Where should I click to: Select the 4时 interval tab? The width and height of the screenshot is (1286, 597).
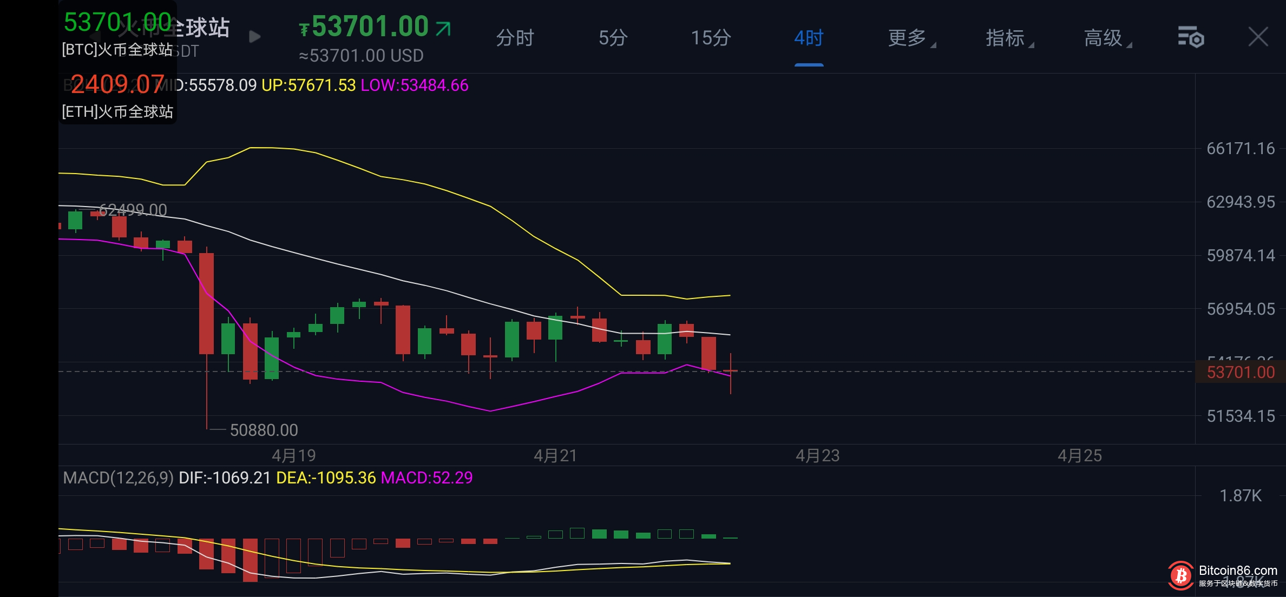click(809, 38)
